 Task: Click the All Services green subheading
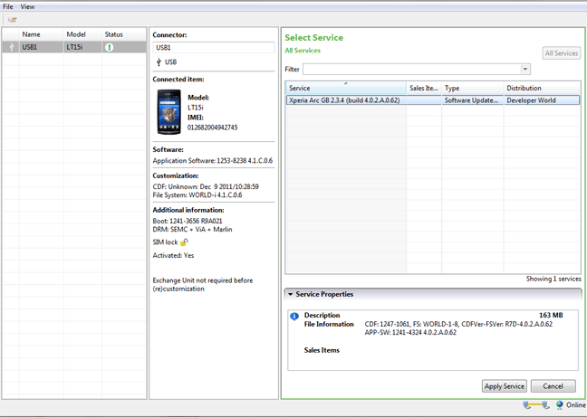point(303,51)
